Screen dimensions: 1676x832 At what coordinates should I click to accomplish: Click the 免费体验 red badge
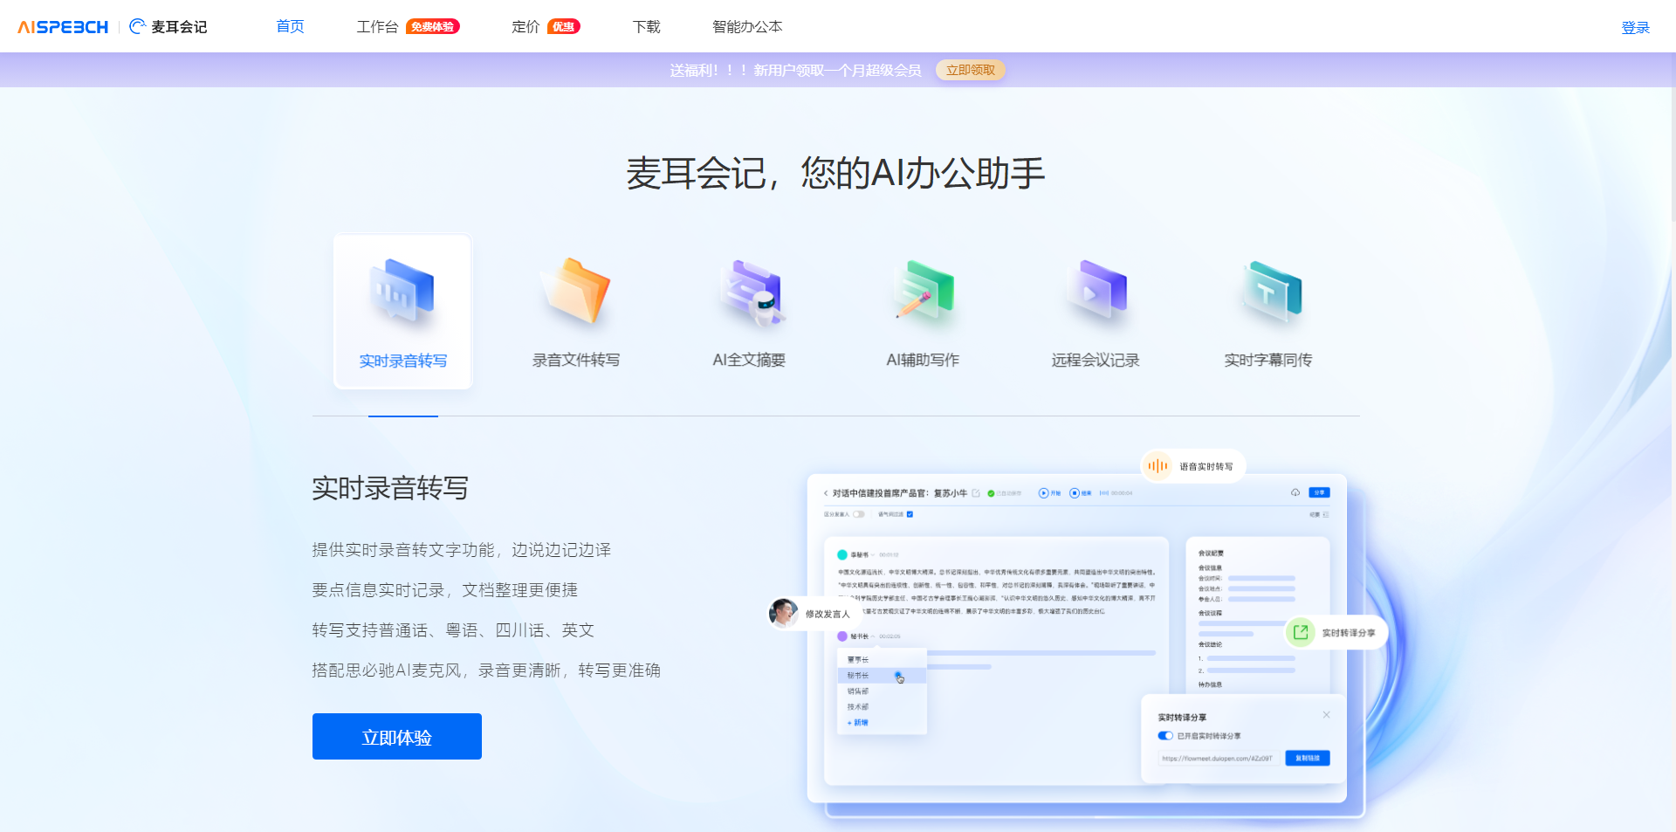(433, 27)
